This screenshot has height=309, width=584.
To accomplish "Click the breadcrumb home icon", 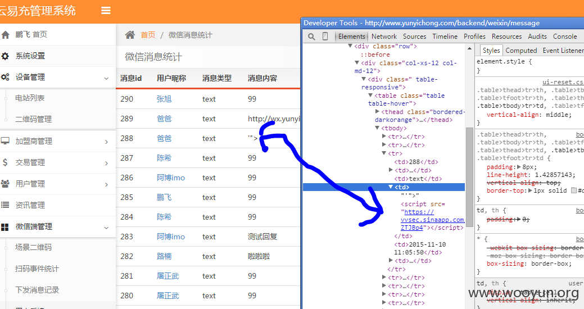I will [x=130, y=35].
